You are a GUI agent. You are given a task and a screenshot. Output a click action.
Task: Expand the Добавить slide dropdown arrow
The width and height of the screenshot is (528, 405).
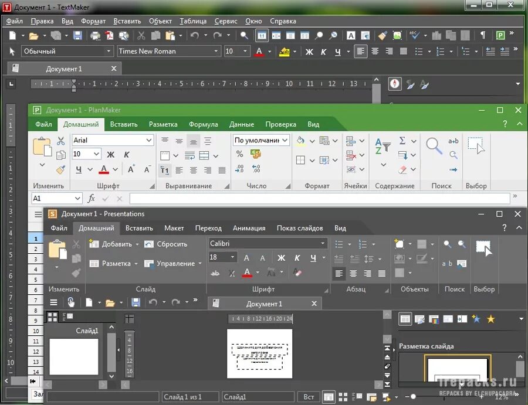137,244
